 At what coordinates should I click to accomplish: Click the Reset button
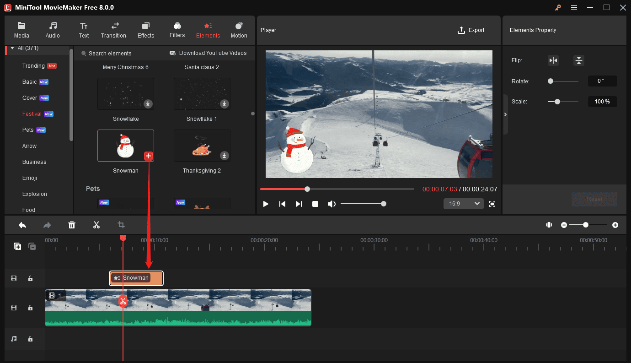(594, 199)
